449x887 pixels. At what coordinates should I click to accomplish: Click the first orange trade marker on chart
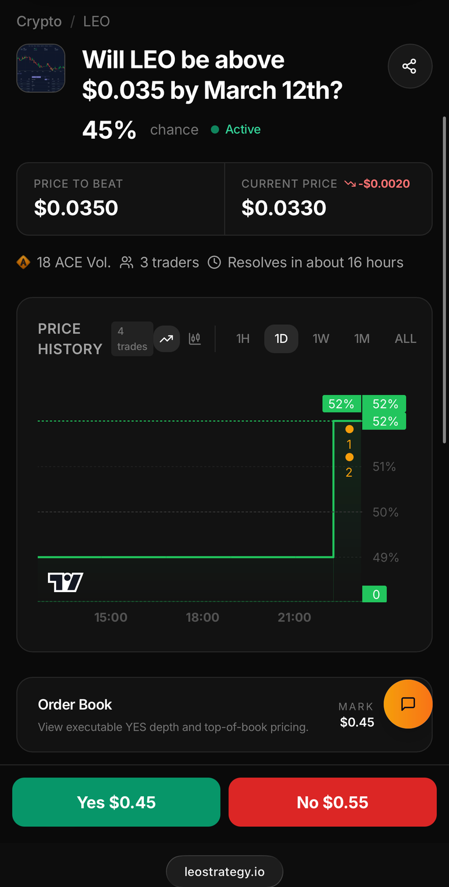350,429
